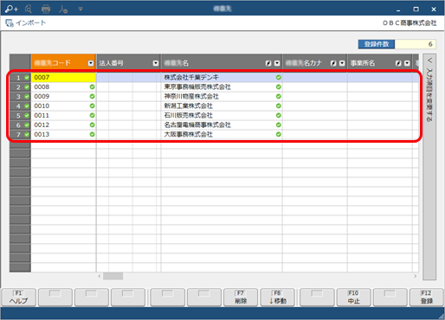Select the name cell 石川販売株式会社
Image resolution: width=445 pixels, height=320 pixels.
click(x=222, y=115)
